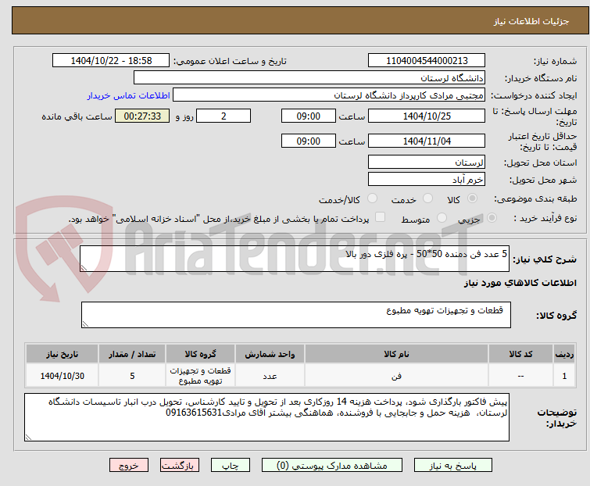Viewport: 590px width, 486px height.
Task: Click the requester field مجتبی مرادی کارپرداز
Action: [x=329, y=95]
